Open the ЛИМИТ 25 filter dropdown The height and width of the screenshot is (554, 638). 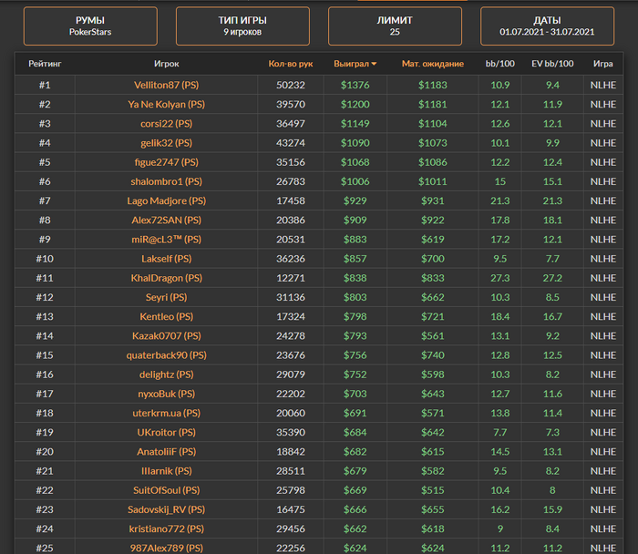pyautogui.click(x=395, y=26)
